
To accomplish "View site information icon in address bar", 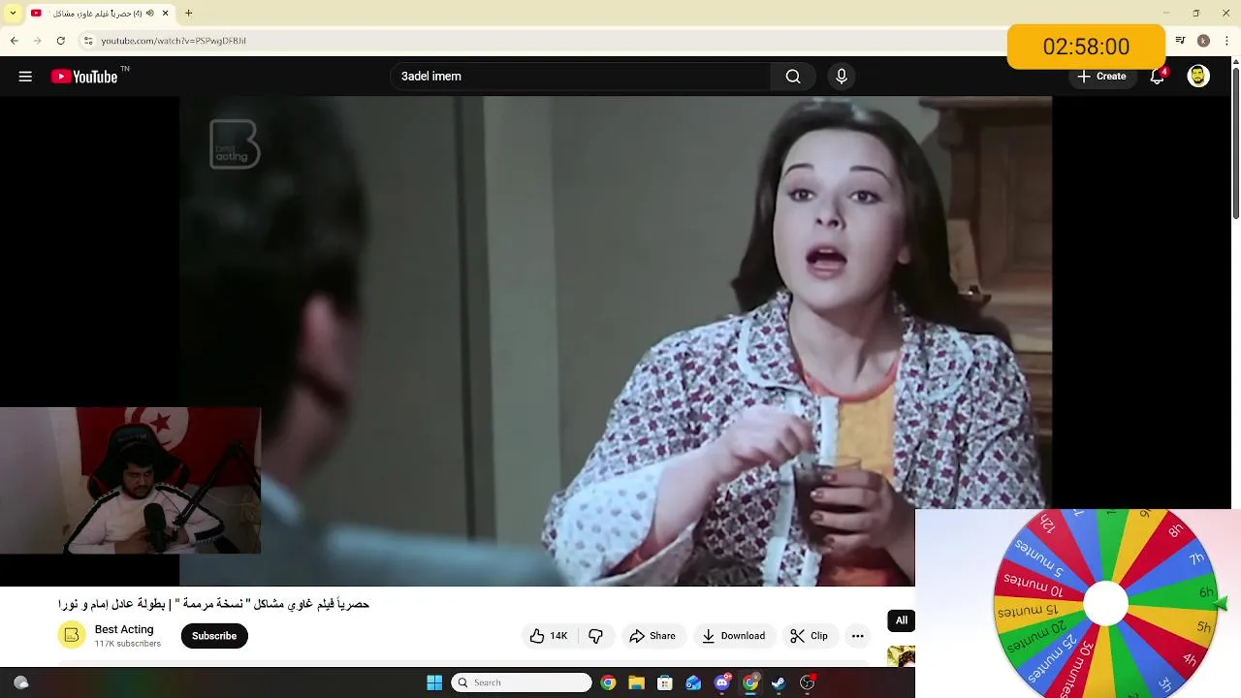I will (88, 41).
